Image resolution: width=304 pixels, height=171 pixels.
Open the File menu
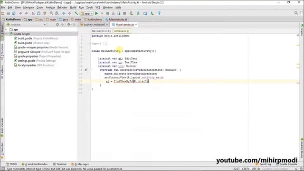3,8
